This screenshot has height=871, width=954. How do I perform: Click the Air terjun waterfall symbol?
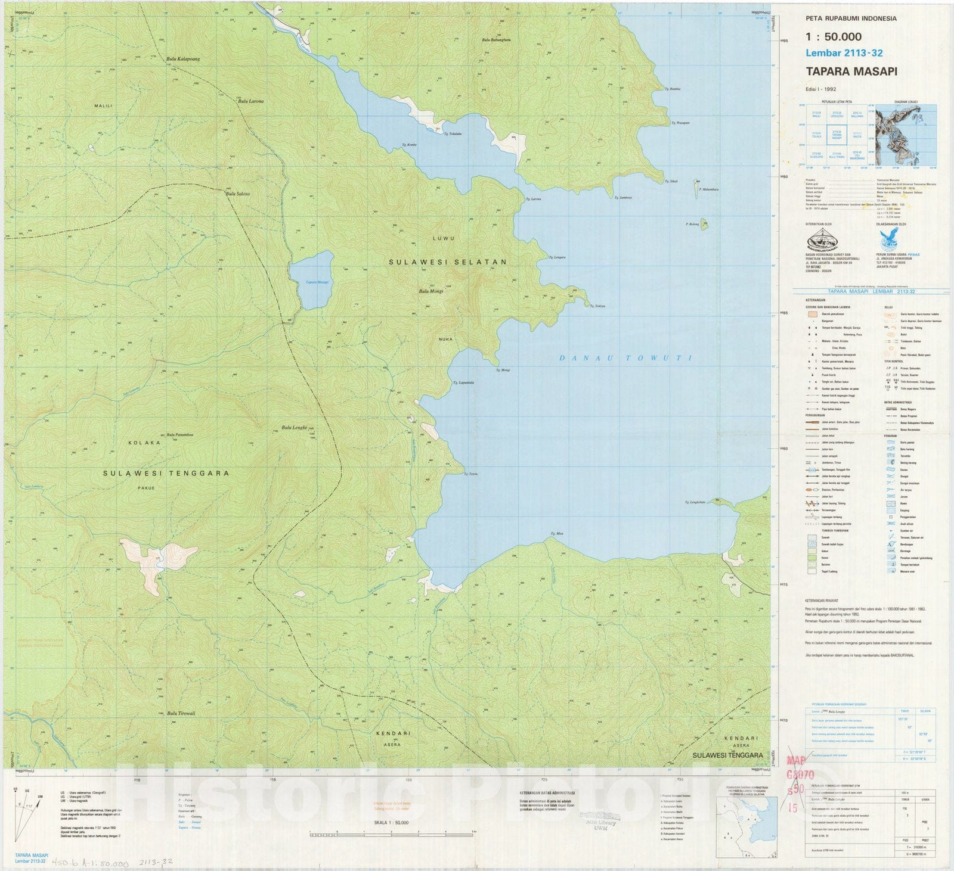point(890,490)
